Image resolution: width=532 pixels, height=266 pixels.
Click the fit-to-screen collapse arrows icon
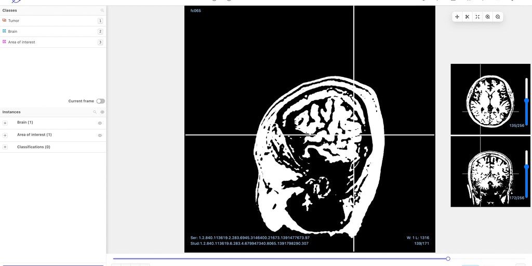(477, 17)
